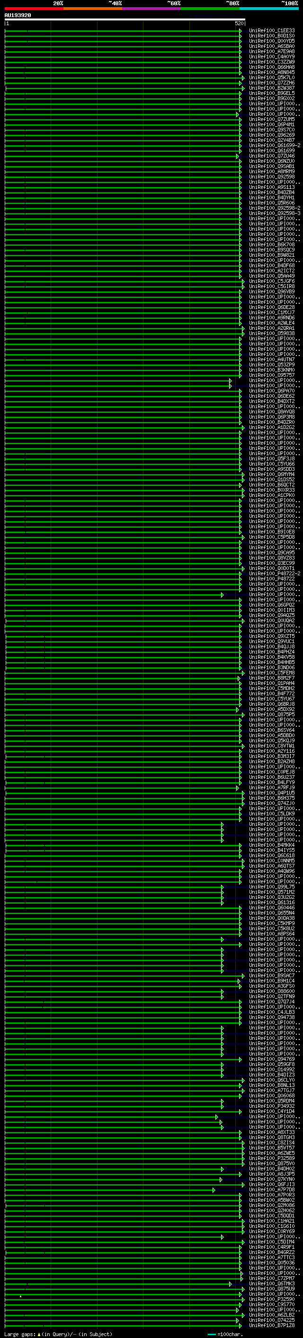Select UniRef100_Q0IIM3 label

272,610
